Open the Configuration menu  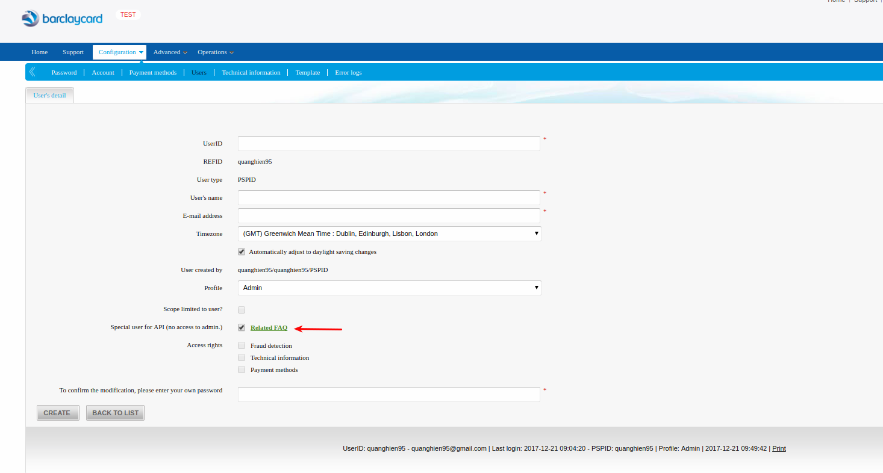[x=120, y=52]
